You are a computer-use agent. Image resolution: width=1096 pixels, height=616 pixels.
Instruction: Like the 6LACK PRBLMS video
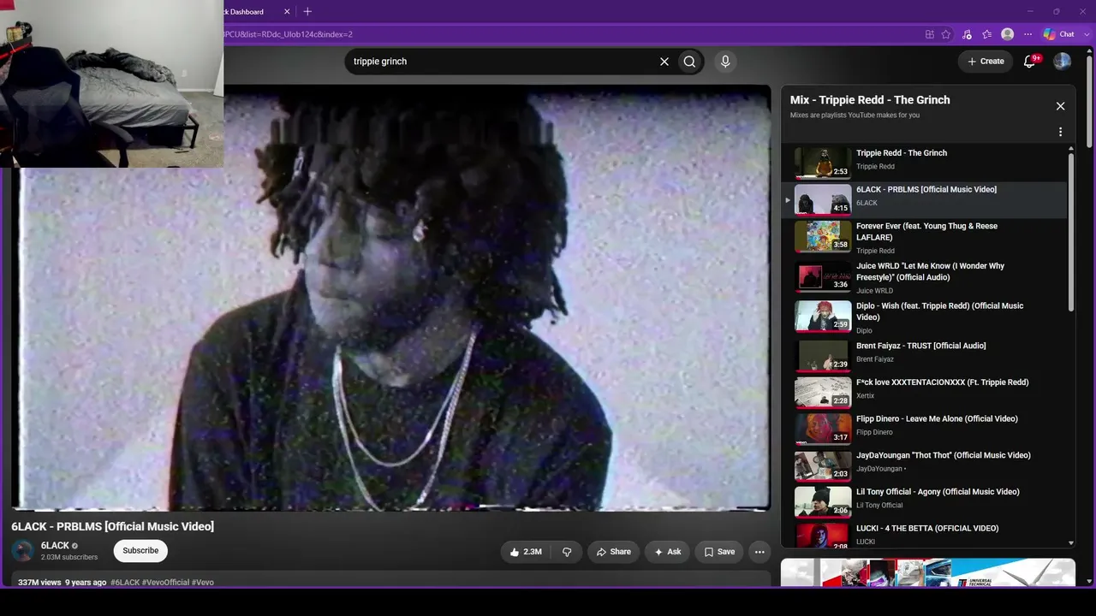[x=526, y=552]
